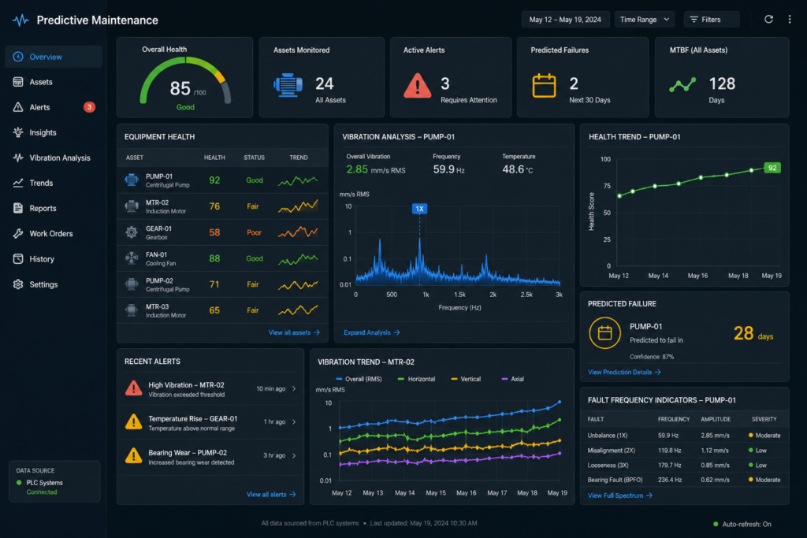
Task: Click the red High Vibration alert icon
Action: coord(134,388)
